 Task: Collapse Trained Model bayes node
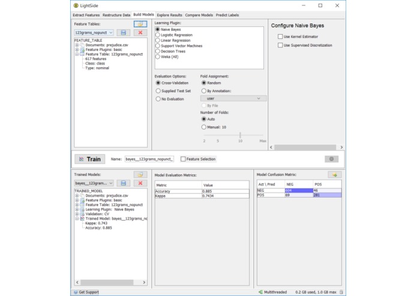(77, 219)
